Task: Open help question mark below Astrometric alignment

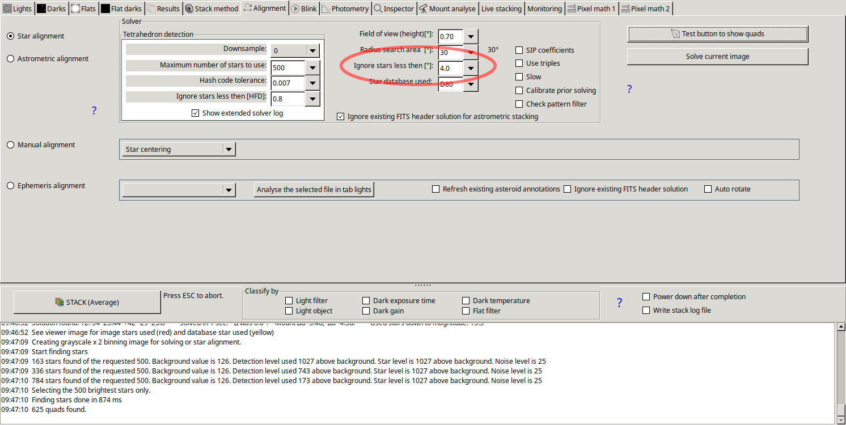Action: coord(94,110)
